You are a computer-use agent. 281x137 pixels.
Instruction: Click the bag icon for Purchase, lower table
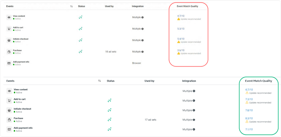tap(9, 119)
